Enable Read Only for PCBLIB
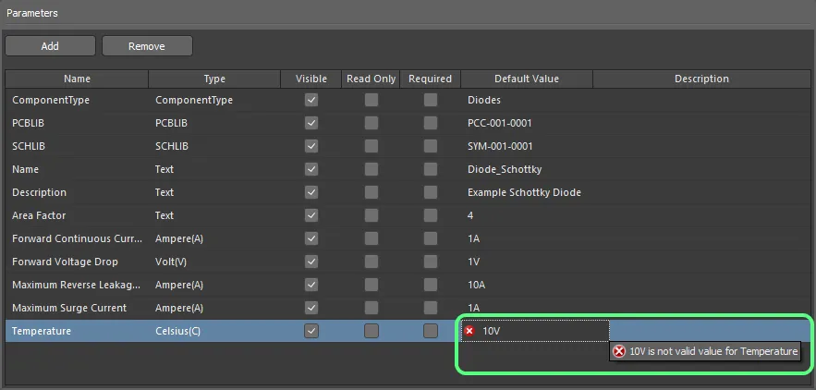Image resolution: width=816 pixels, height=390 pixels. (x=371, y=123)
